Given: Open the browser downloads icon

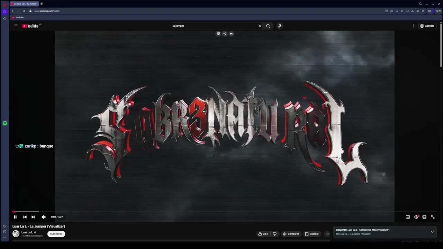Looking at the screenshot, I should click(x=413, y=11).
